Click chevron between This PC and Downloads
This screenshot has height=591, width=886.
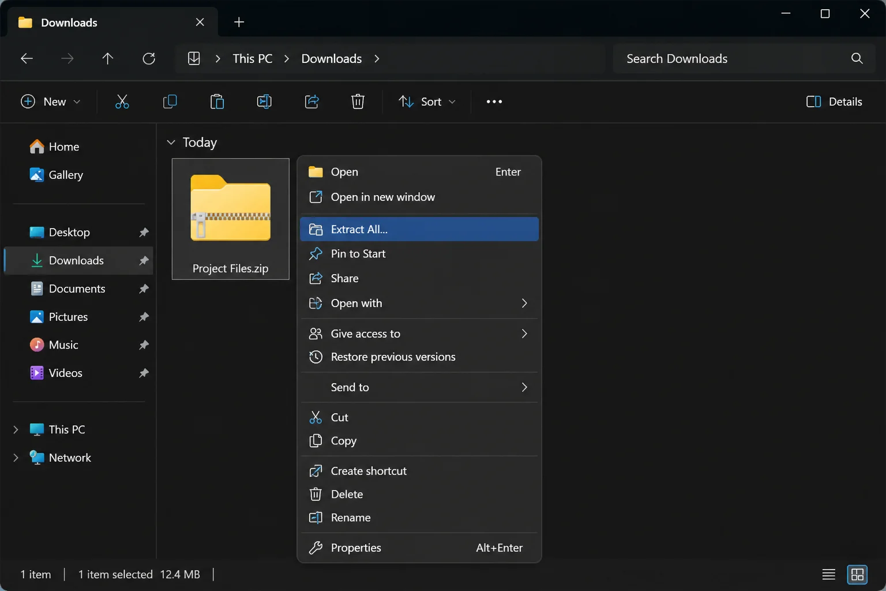tap(287, 58)
